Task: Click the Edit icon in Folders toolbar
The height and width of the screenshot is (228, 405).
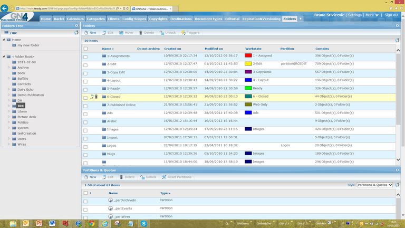Action: (x=104, y=33)
